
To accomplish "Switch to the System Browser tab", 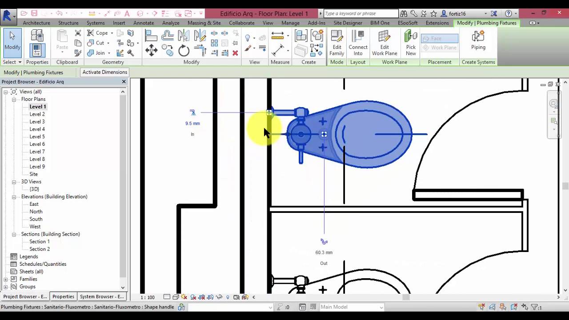I will (102, 296).
